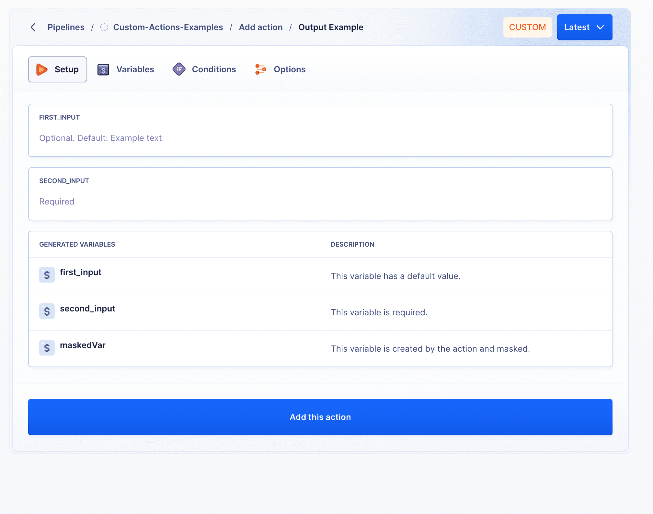Click the Conditions tab icon
Viewport: 653px width, 514px height.
coord(179,69)
